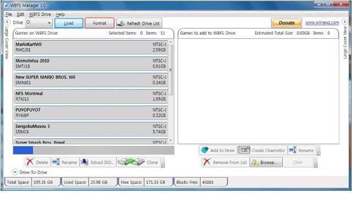Click the left Large Cover View vertical label

pos(7,43)
